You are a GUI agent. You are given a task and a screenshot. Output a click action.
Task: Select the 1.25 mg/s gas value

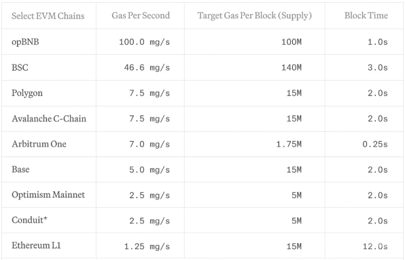[147, 246]
